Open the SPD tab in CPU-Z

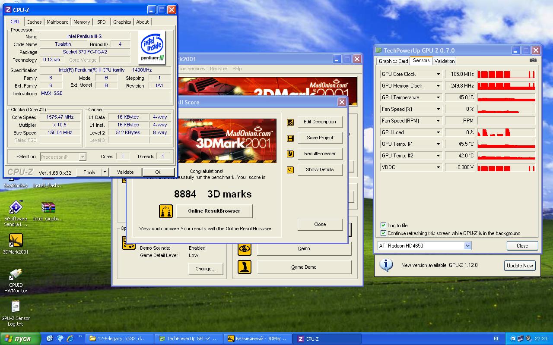(101, 22)
